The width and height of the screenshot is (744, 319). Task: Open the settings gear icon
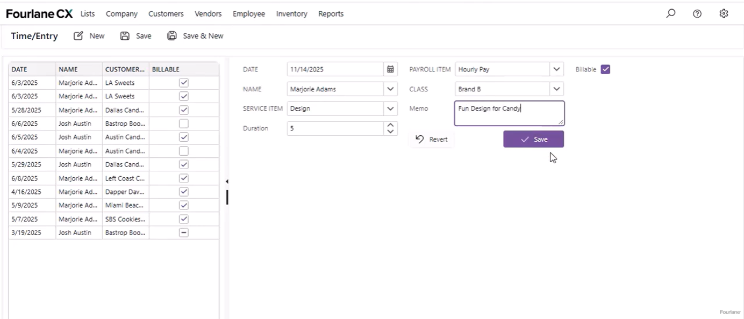click(x=724, y=14)
